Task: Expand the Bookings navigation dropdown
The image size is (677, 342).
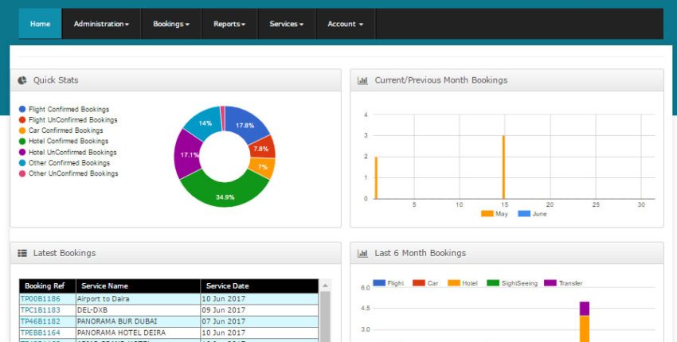Action: click(171, 24)
